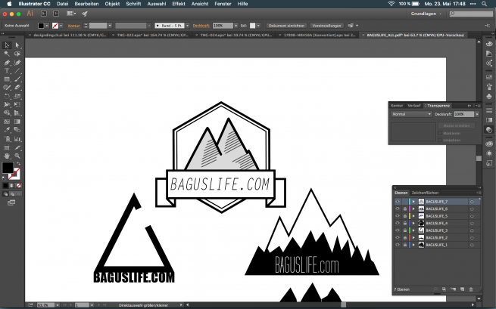Select the Direct Selection tool

[17, 45]
